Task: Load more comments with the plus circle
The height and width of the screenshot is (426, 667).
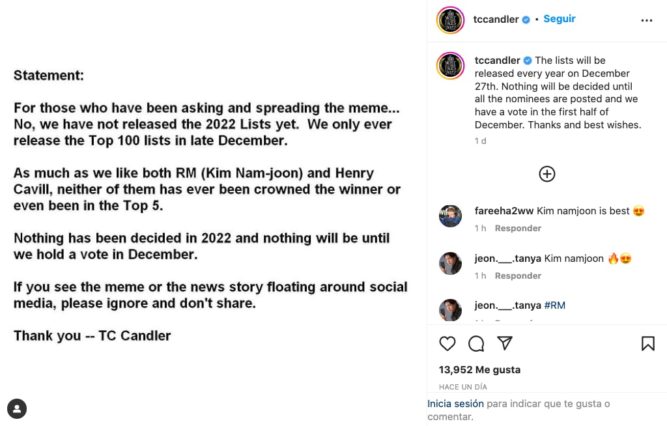Action: point(546,174)
